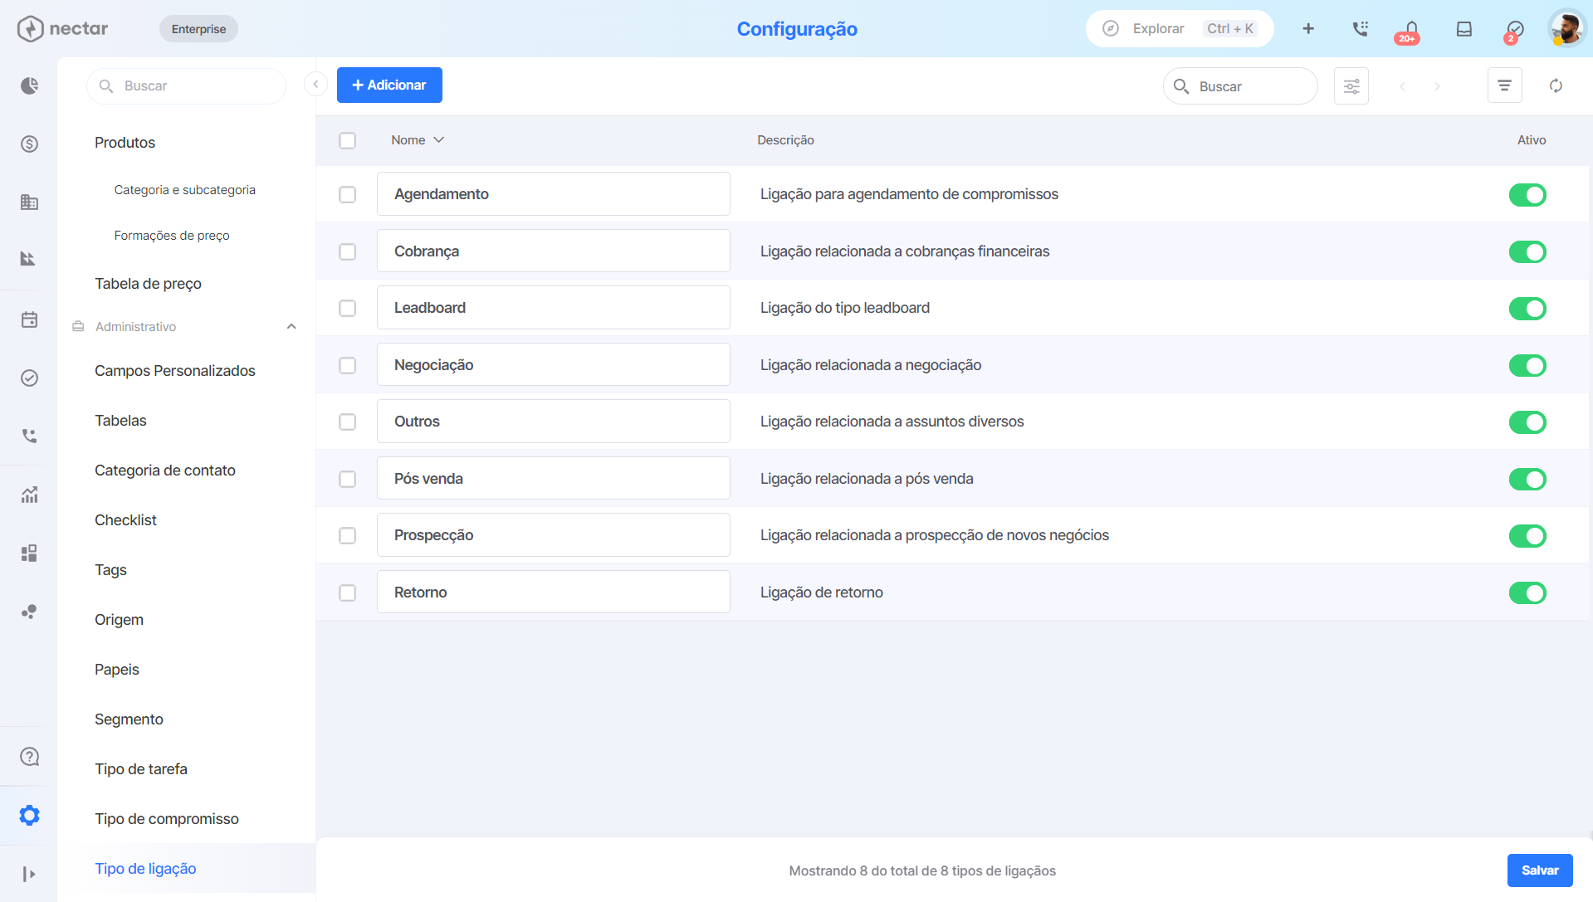This screenshot has height=902, width=1593.
Task: Toggle off the Retorno active switch
Action: click(x=1527, y=592)
